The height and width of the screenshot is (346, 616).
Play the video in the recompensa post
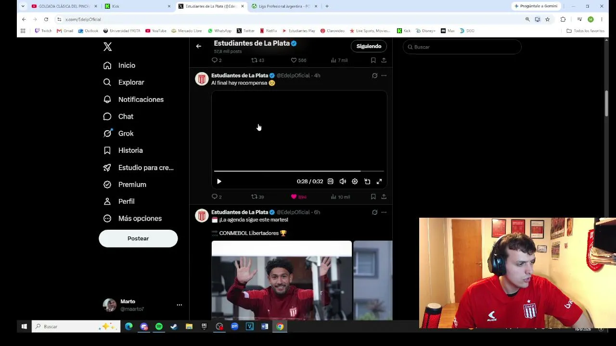pyautogui.click(x=219, y=181)
